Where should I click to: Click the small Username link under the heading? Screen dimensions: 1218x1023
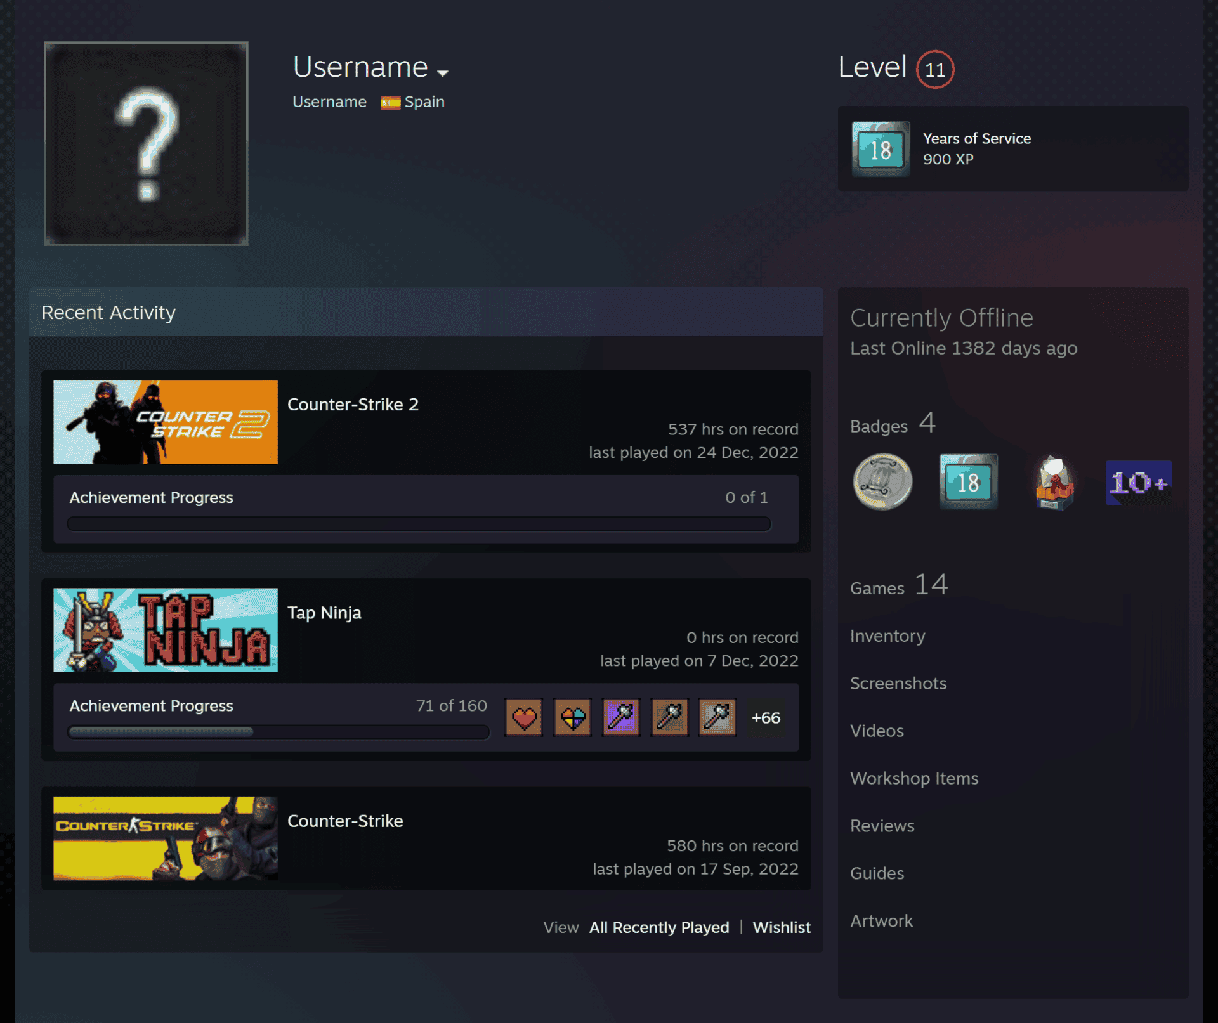329,102
